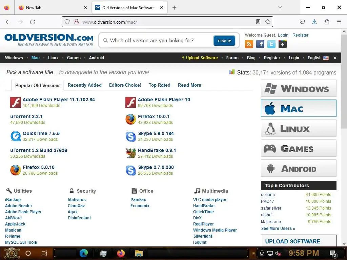Open the RSS feed icon
Image resolution: width=347 pixels, height=260 pixels.
[x=249, y=44]
